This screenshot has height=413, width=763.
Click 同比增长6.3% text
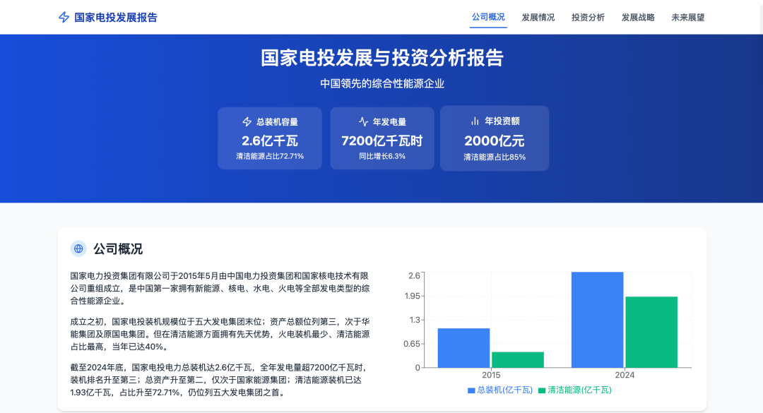pyautogui.click(x=382, y=156)
